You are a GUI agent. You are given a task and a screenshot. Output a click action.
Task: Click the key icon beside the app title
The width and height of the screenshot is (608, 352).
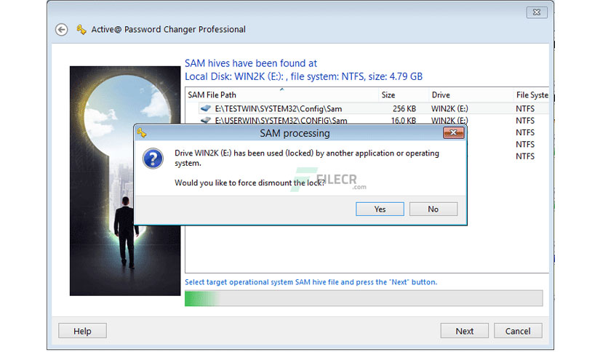[x=81, y=30]
